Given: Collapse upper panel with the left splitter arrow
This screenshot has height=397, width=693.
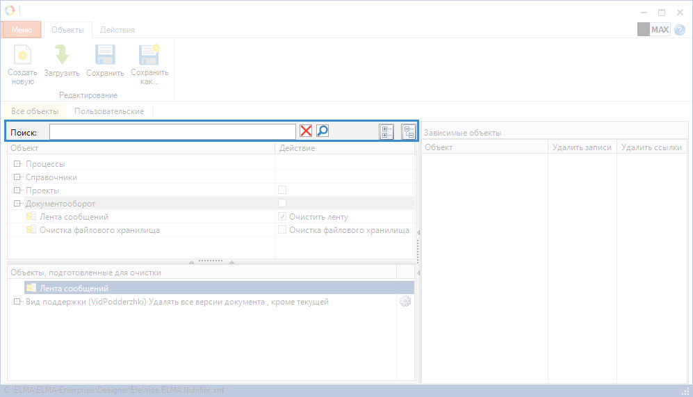Looking at the screenshot, I should [191, 262].
